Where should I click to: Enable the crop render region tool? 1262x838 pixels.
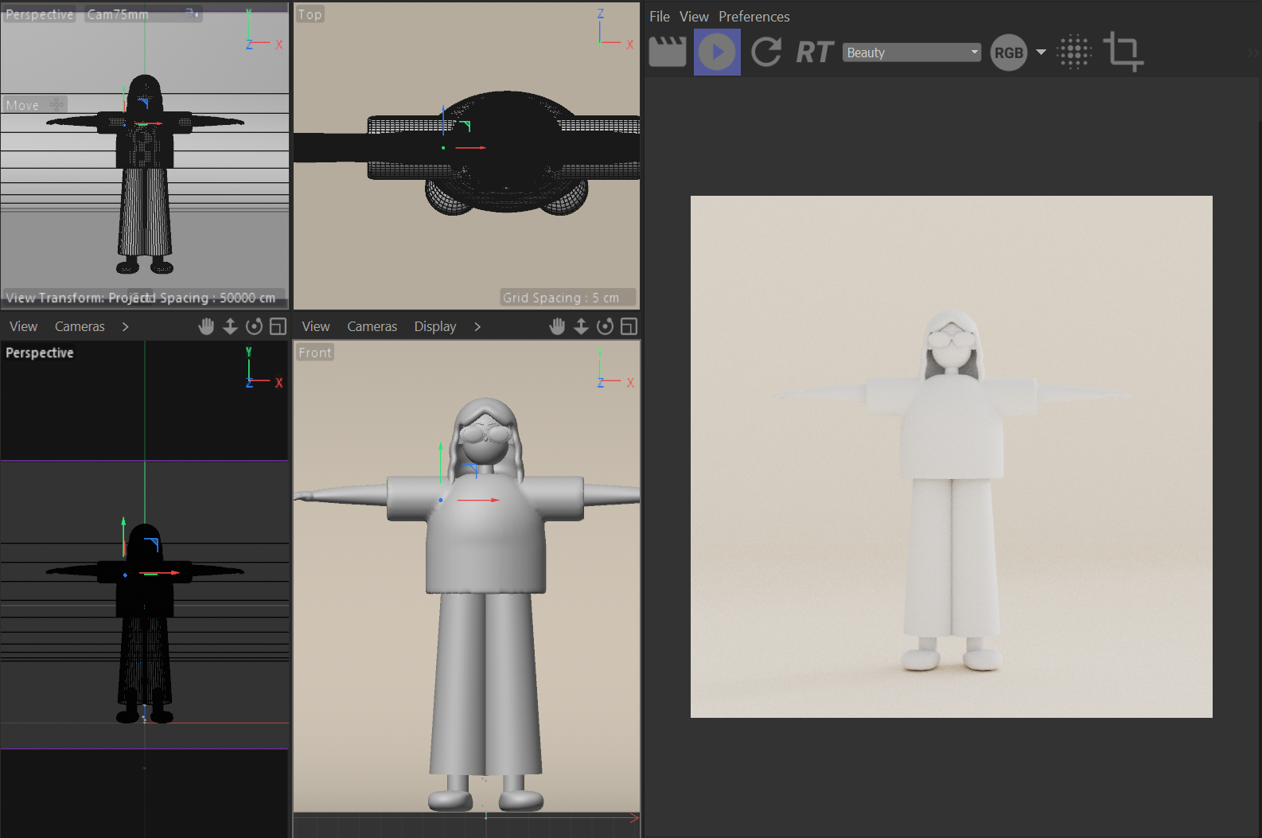pos(1123,53)
